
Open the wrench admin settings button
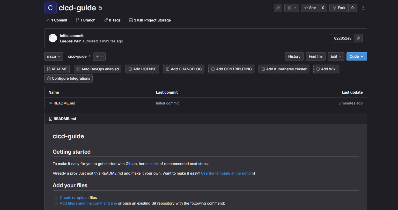click(x=278, y=8)
